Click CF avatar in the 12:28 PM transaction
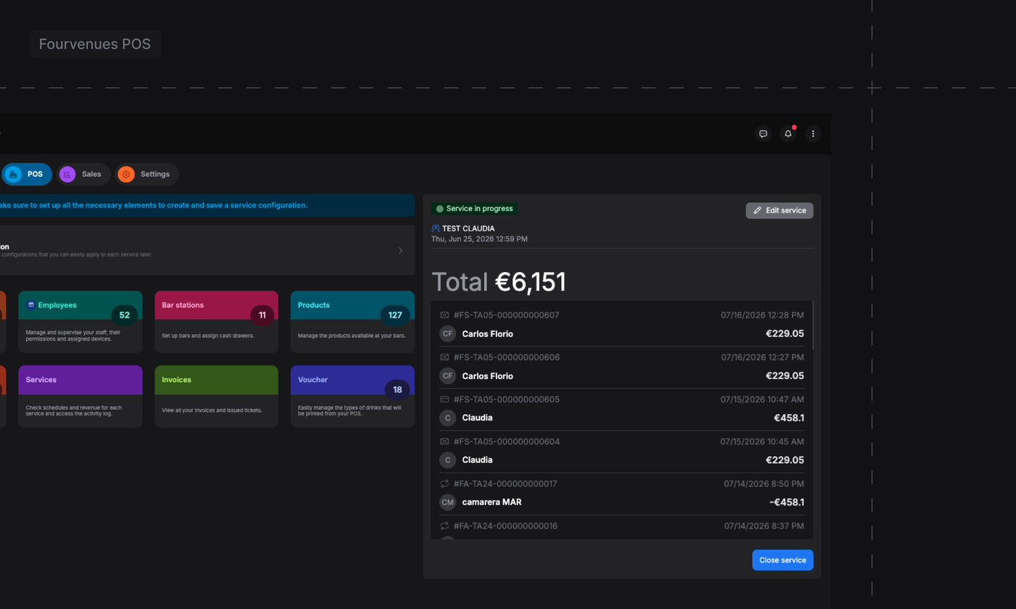The height and width of the screenshot is (609, 1016). (x=448, y=333)
